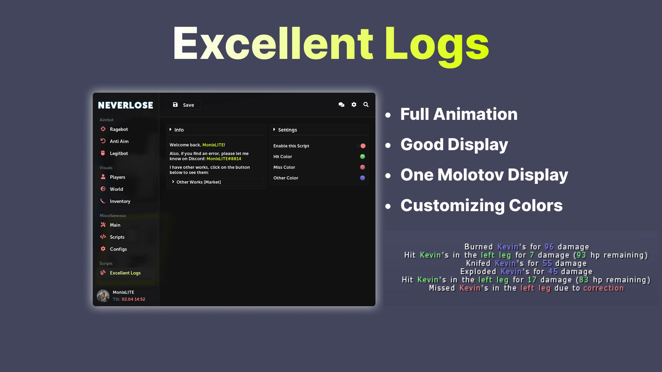Screen dimensions: 662x372
Task: Toggle the Other Color setting
Action: click(362, 178)
